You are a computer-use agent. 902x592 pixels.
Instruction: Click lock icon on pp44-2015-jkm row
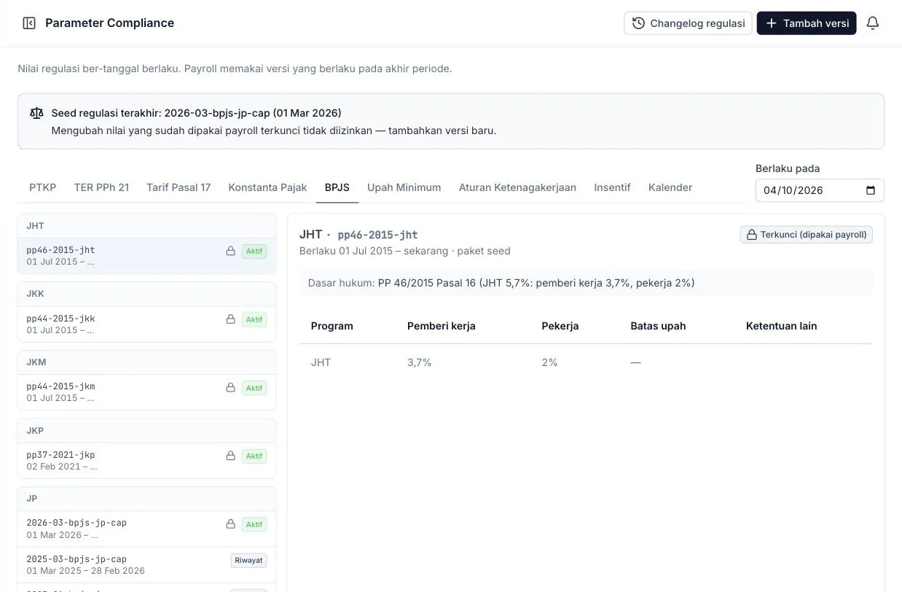[x=230, y=388]
